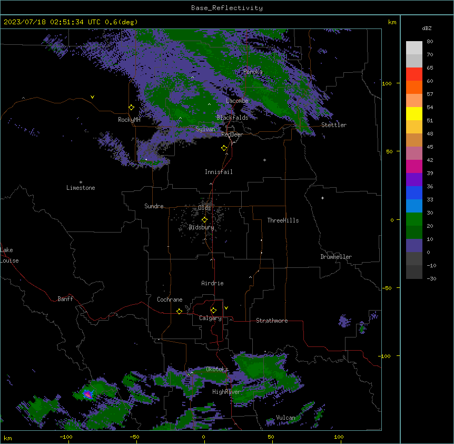Click the Airdrie city label
454x444 pixels.
coord(212,283)
